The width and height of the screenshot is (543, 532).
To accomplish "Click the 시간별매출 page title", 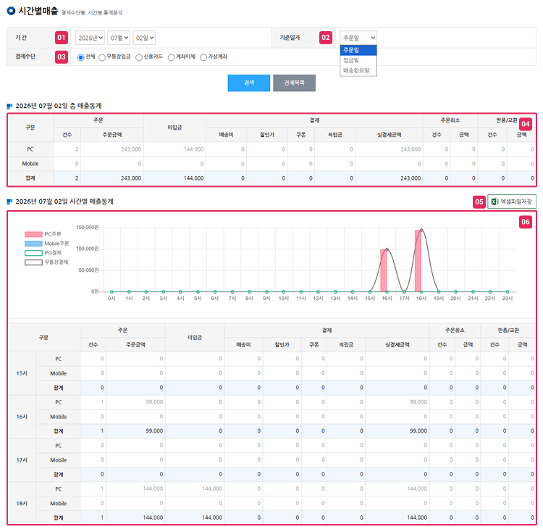I will tap(38, 11).
